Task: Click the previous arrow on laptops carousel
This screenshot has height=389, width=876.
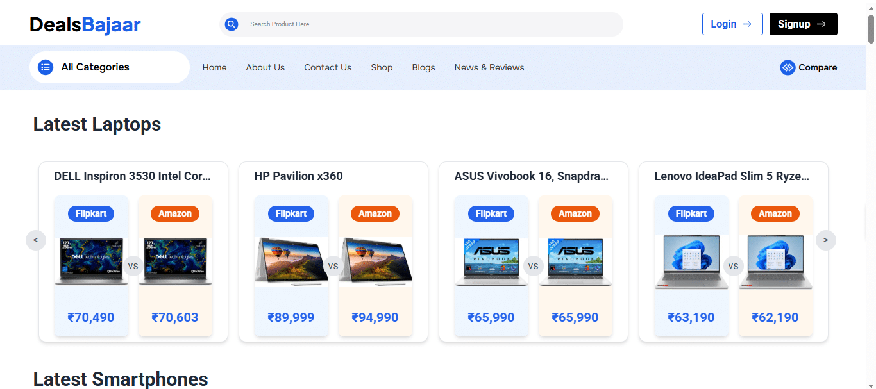Action: (x=36, y=240)
